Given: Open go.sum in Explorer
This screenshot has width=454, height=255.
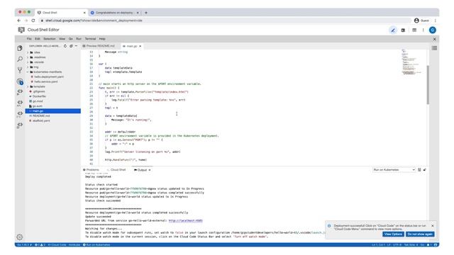Looking at the screenshot, I should [38, 106].
